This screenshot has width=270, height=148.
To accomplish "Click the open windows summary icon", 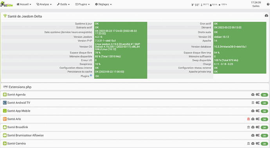I will click(197, 5).
